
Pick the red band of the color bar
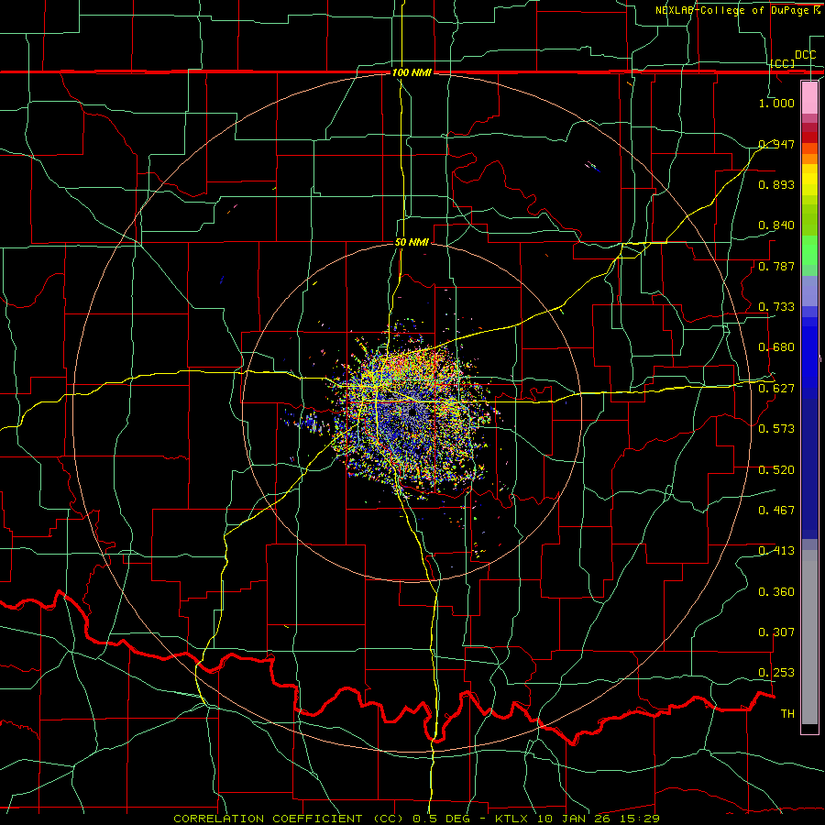(x=809, y=137)
